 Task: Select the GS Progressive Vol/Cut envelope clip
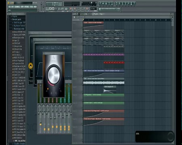[x=104, y=97]
